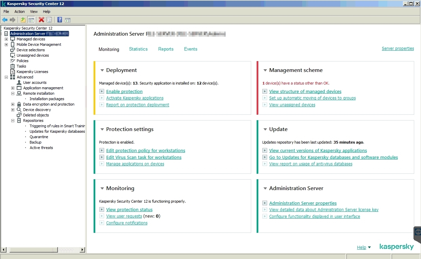Select the Monitoring tab
The height and width of the screenshot is (259, 421).
coord(109,49)
